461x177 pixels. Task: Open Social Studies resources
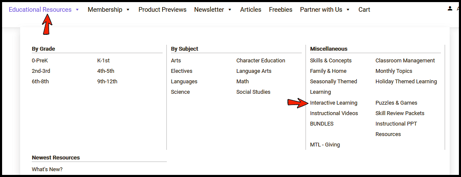pyautogui.click(x=253, y=92)
